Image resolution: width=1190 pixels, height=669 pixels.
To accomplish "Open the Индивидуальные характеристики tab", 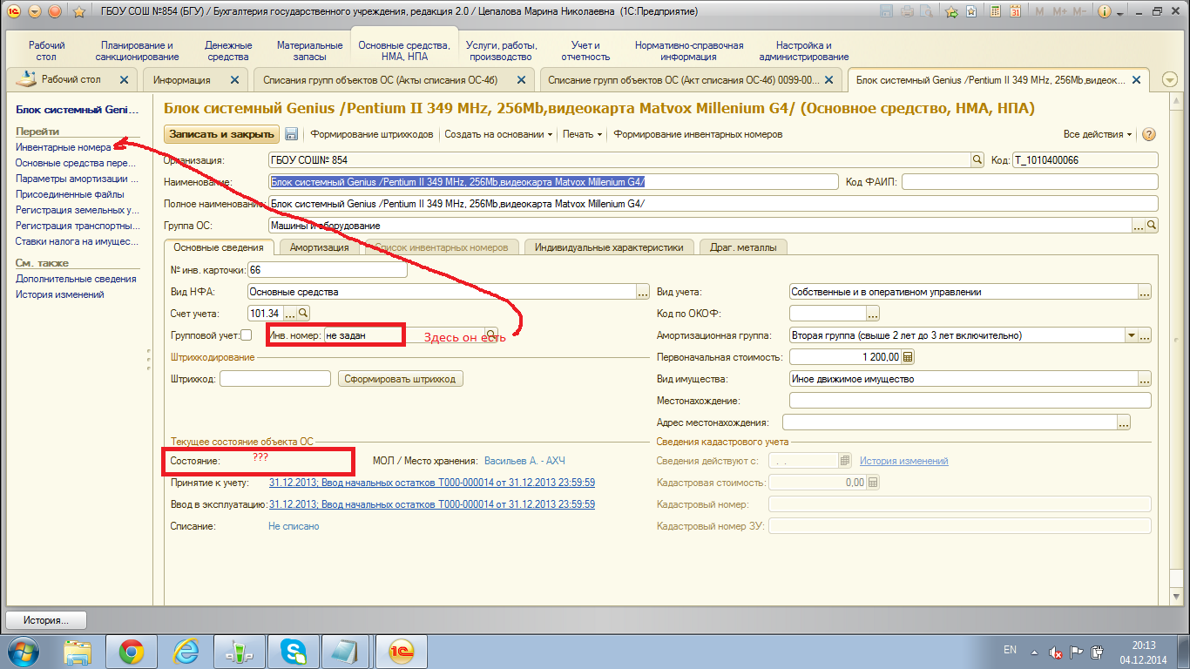I will pos(609,247).
